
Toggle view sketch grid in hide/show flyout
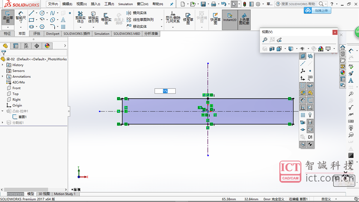tap(303, 115)
